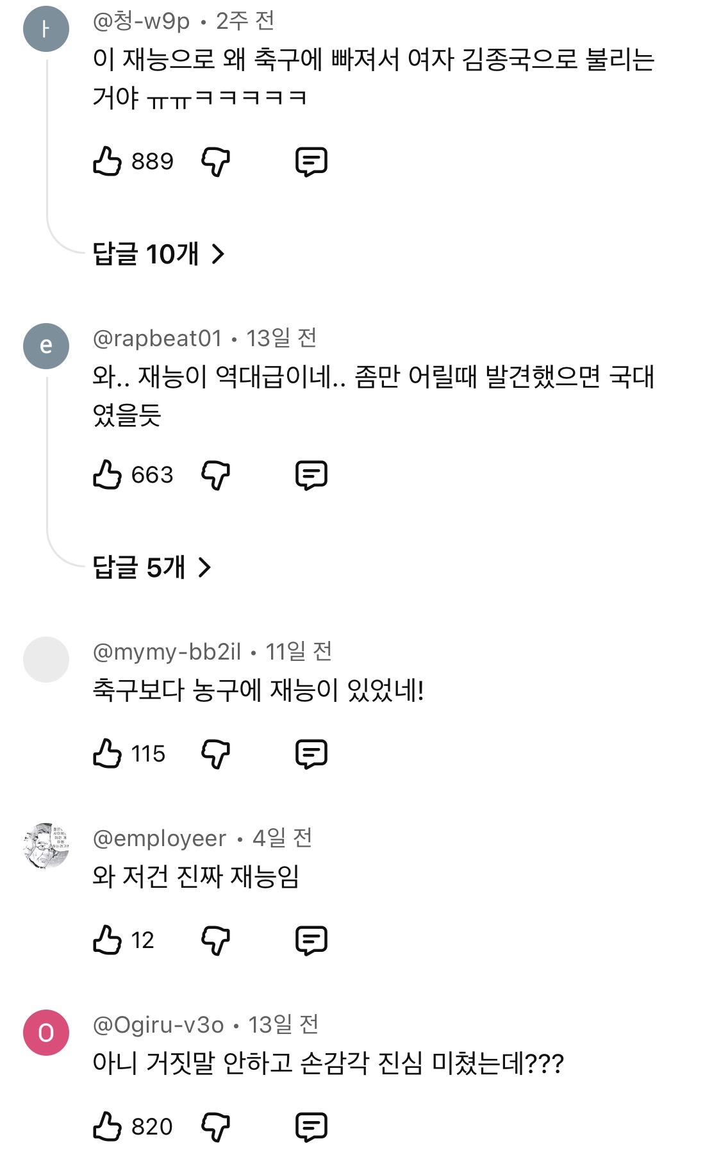This screenshot has width=721, height=1157.
Task: Reply to the @mymy-bb2il comment
Action: click(x=311, y=754)
